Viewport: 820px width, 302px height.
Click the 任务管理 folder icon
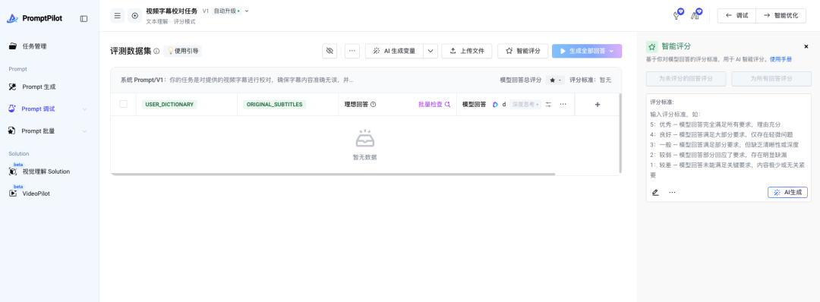point(13,46)
